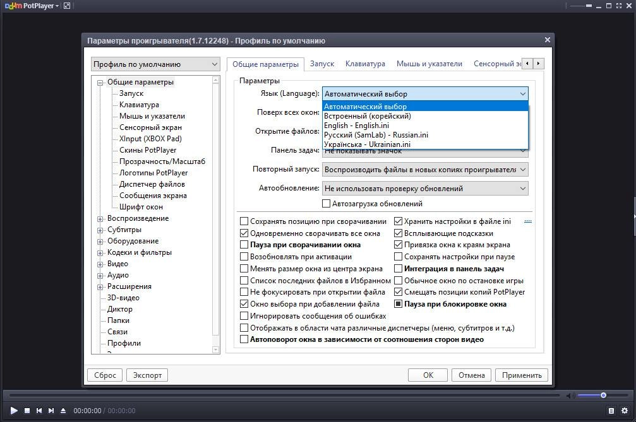Viewport: 636px width, 422px height.
Task: Select Русский (SamLab) - Russian.ini option
Action: (x=426, y=135)
